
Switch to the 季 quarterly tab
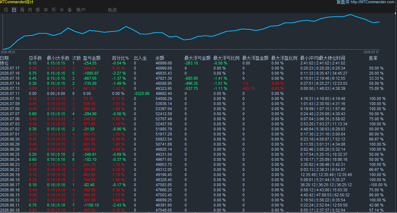[38, 10]
